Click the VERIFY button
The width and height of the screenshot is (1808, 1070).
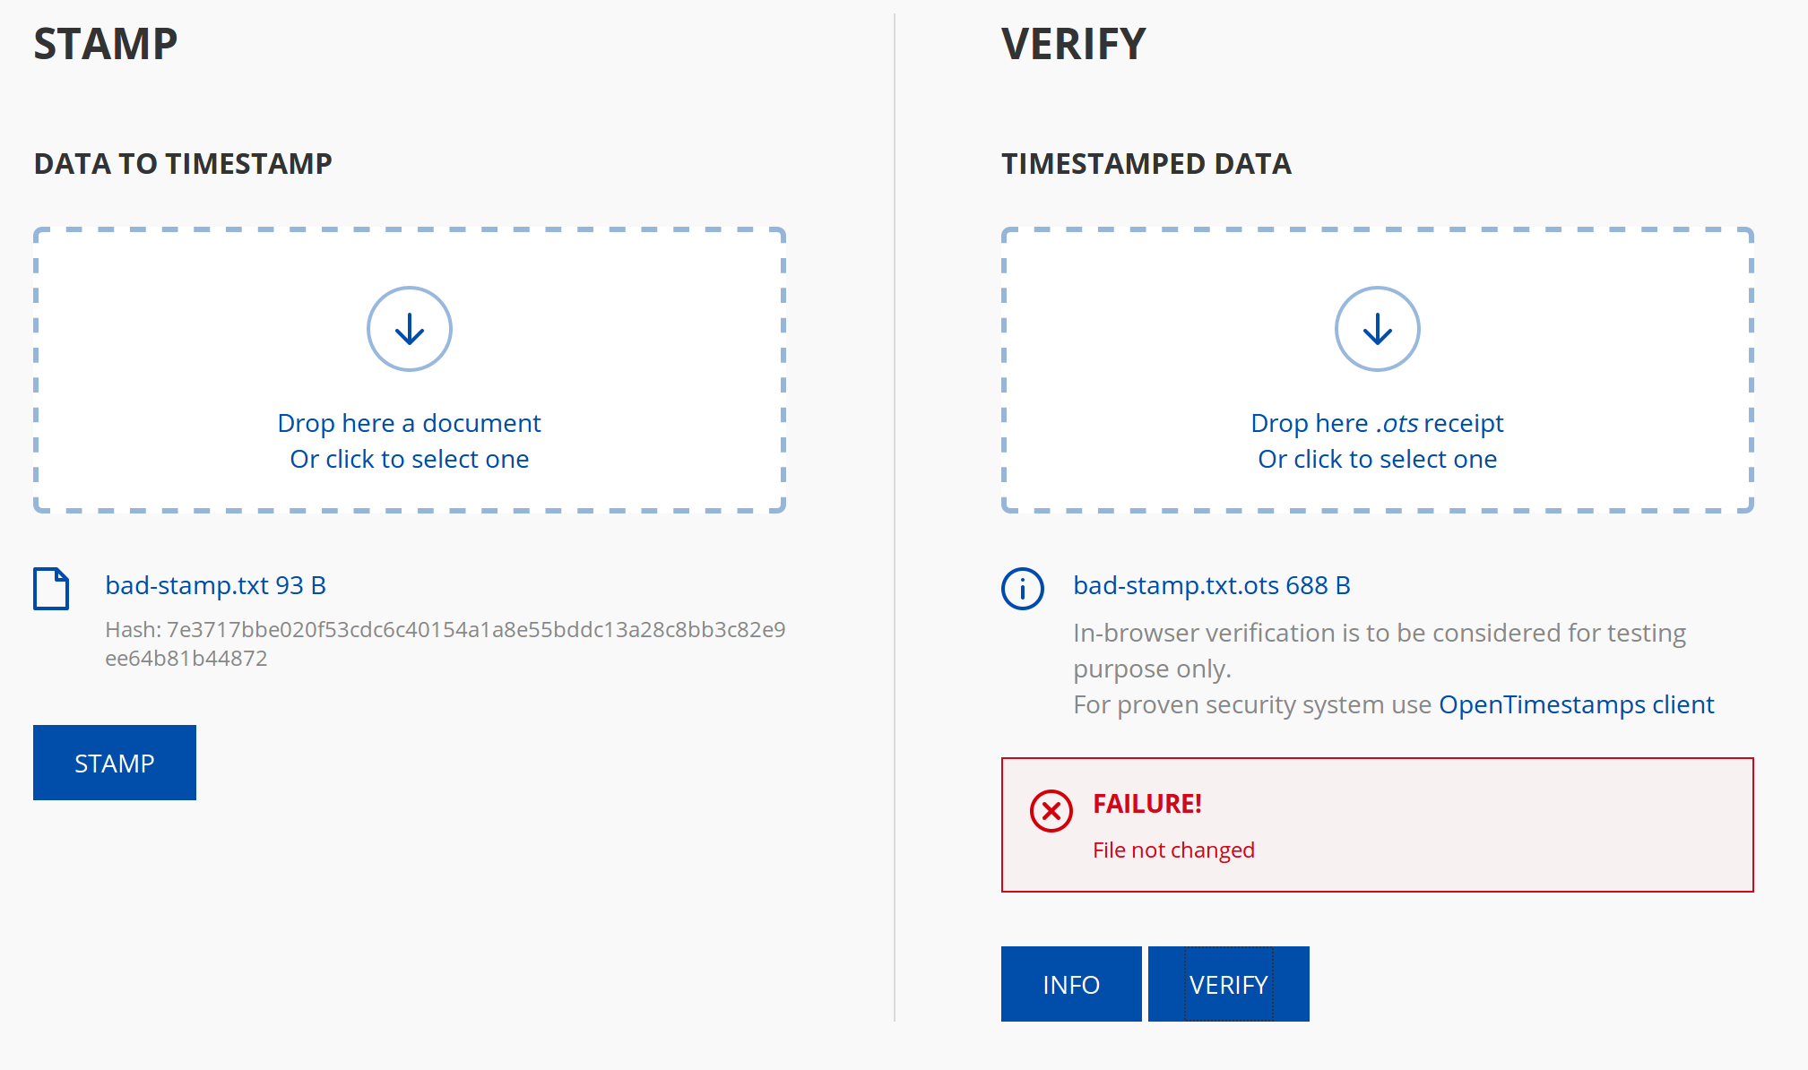click(x=1228, y=984)
